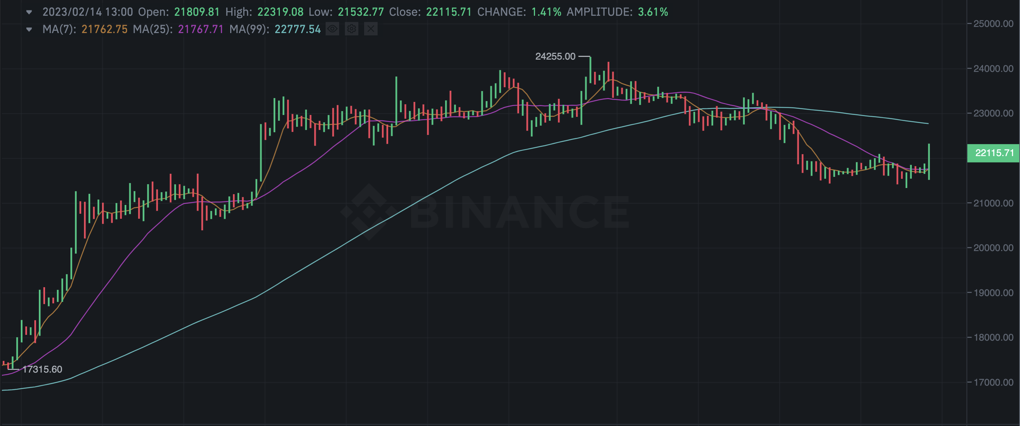
Task: Click the 20000.00 price axis label
Action: (993, 248)
